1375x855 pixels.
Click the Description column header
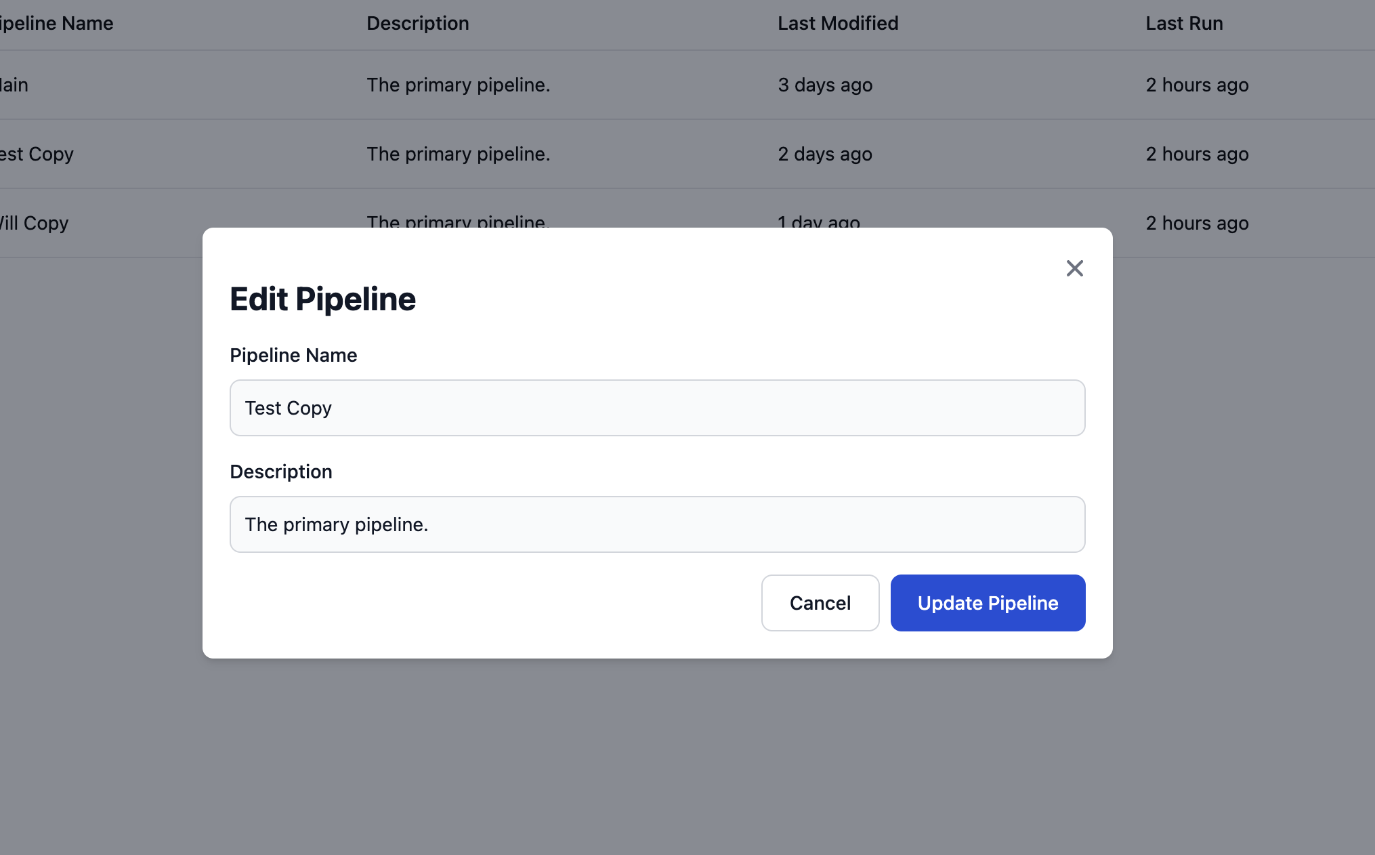[418, 23]
